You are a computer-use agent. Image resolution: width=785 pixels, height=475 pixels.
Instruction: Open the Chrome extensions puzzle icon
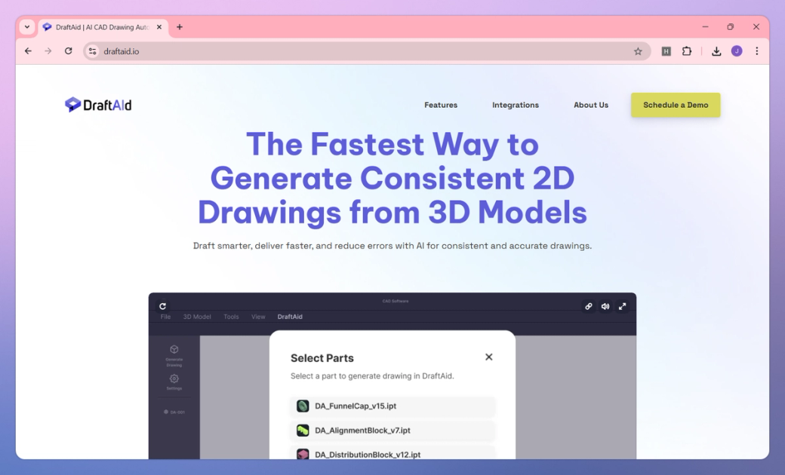(x=687, y=51)
